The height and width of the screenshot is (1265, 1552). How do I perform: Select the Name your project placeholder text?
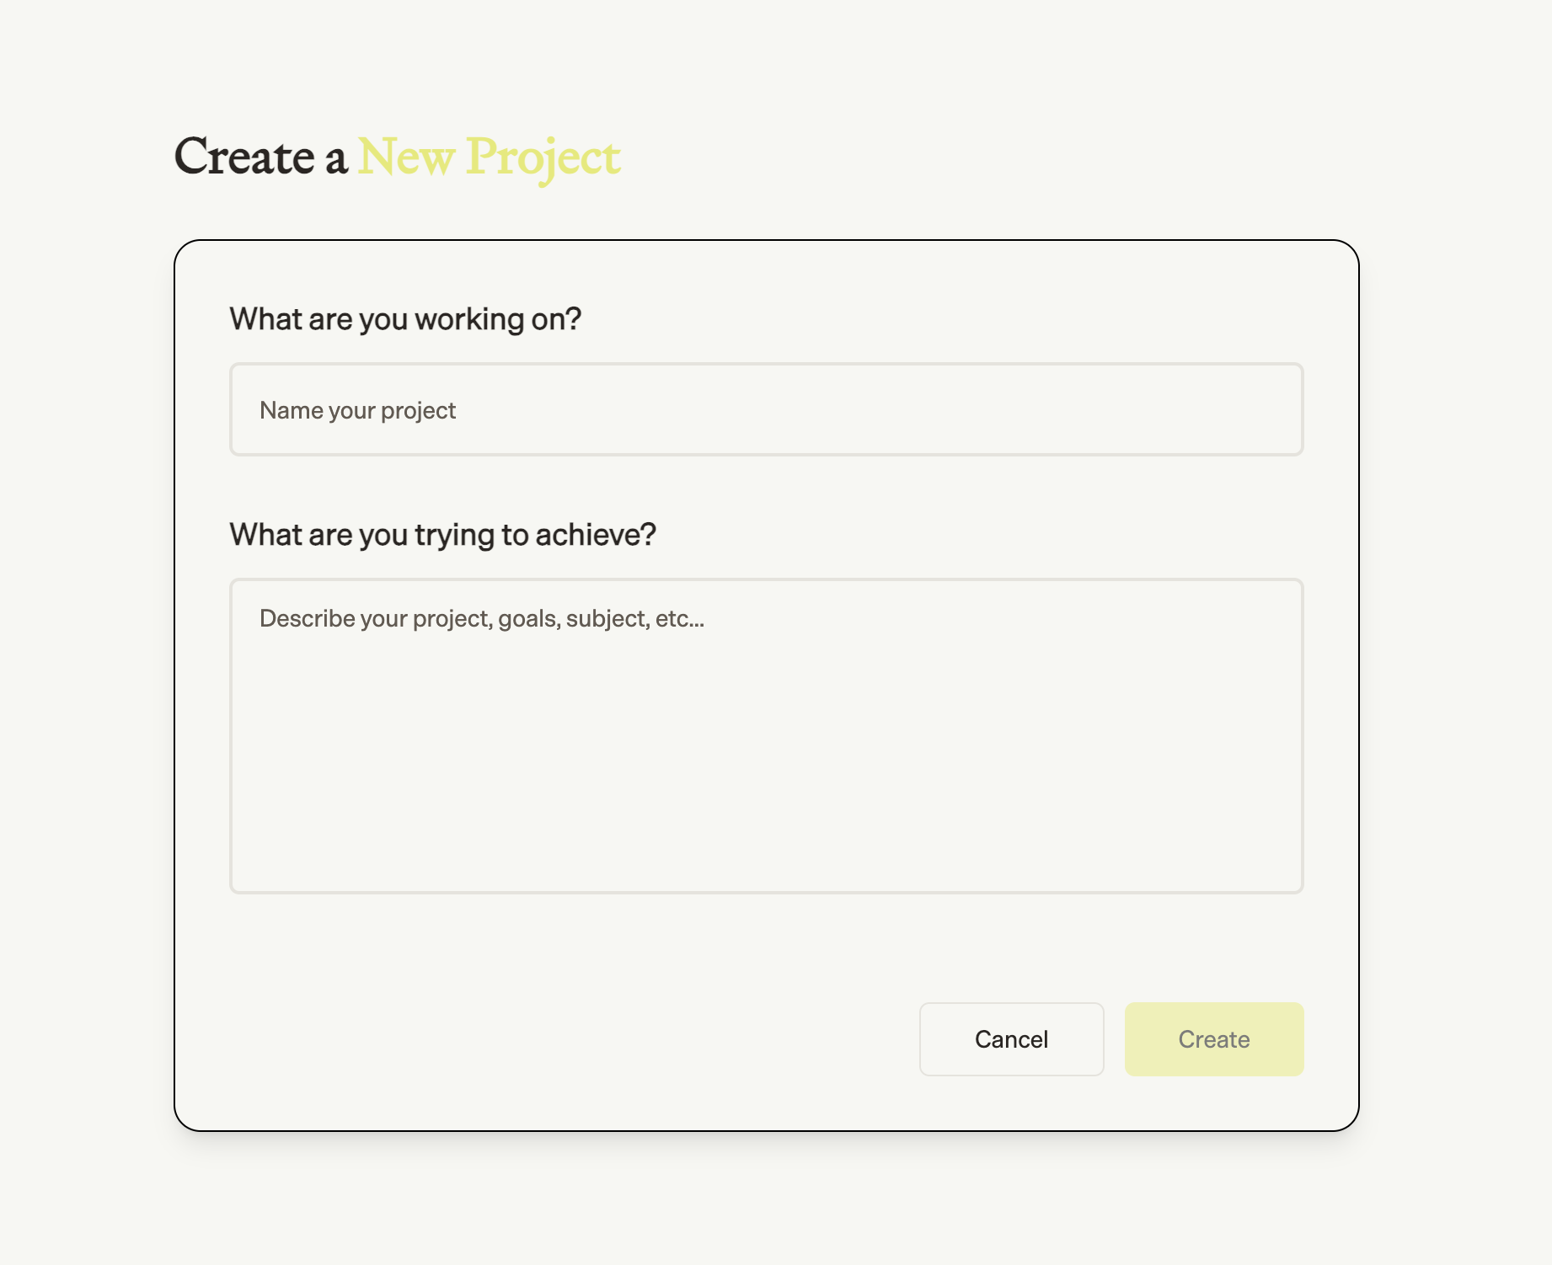pyautogui.click(x=356, y=409)
